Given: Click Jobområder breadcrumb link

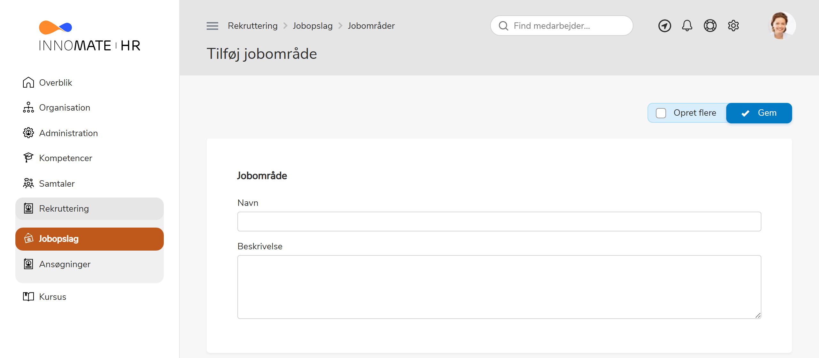Looking at the screenshot, I should click(x=371, y=26).
